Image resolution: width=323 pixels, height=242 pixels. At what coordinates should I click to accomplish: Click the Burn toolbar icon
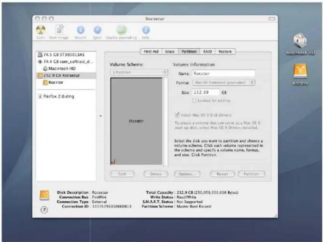[41, 30]
